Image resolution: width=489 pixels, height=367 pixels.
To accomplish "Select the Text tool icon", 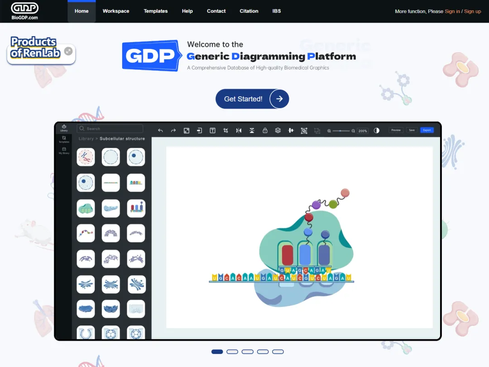I will pyautogui.click(x=212, y=131).
